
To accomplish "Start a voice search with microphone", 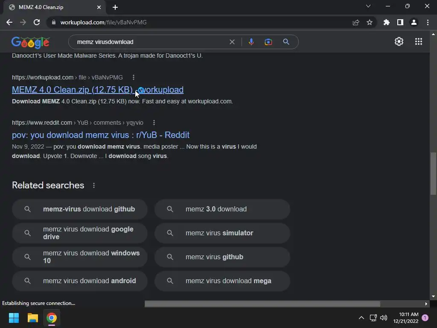I will (251, 42).
